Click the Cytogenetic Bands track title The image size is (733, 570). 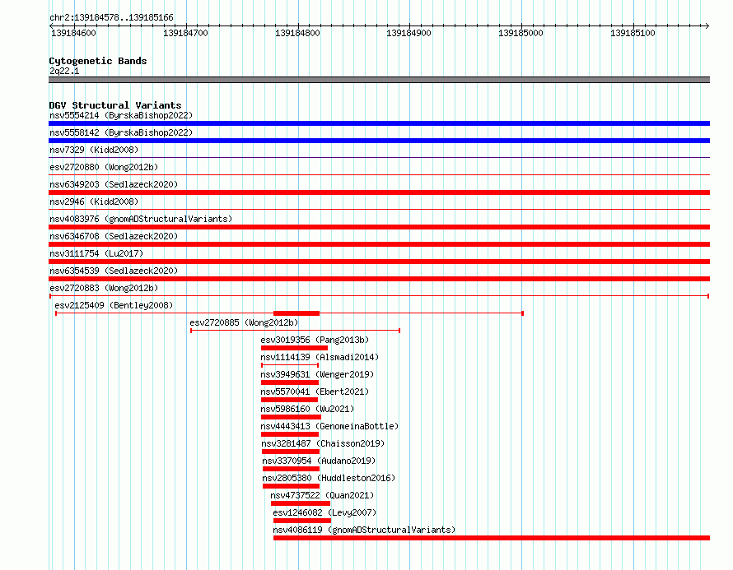98,61
